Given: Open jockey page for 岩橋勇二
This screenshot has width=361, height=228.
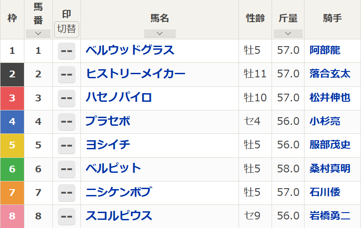Looking at the screenshot, I should (330, 216).
